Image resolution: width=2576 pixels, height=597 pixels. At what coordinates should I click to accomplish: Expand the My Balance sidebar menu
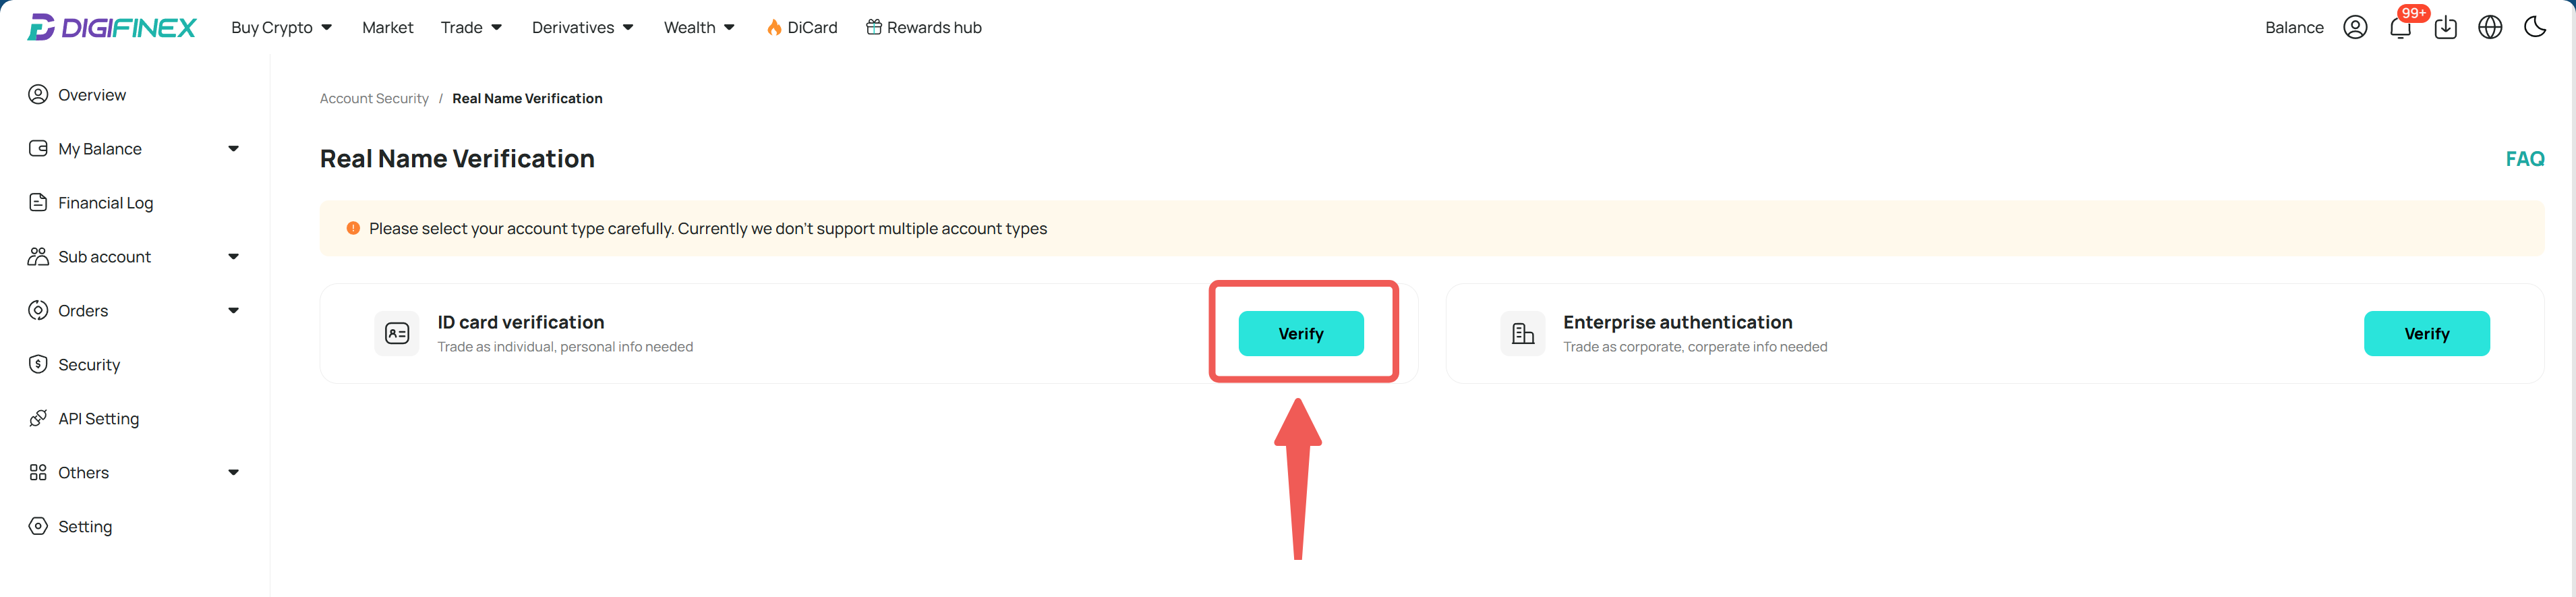click(134, 148)
